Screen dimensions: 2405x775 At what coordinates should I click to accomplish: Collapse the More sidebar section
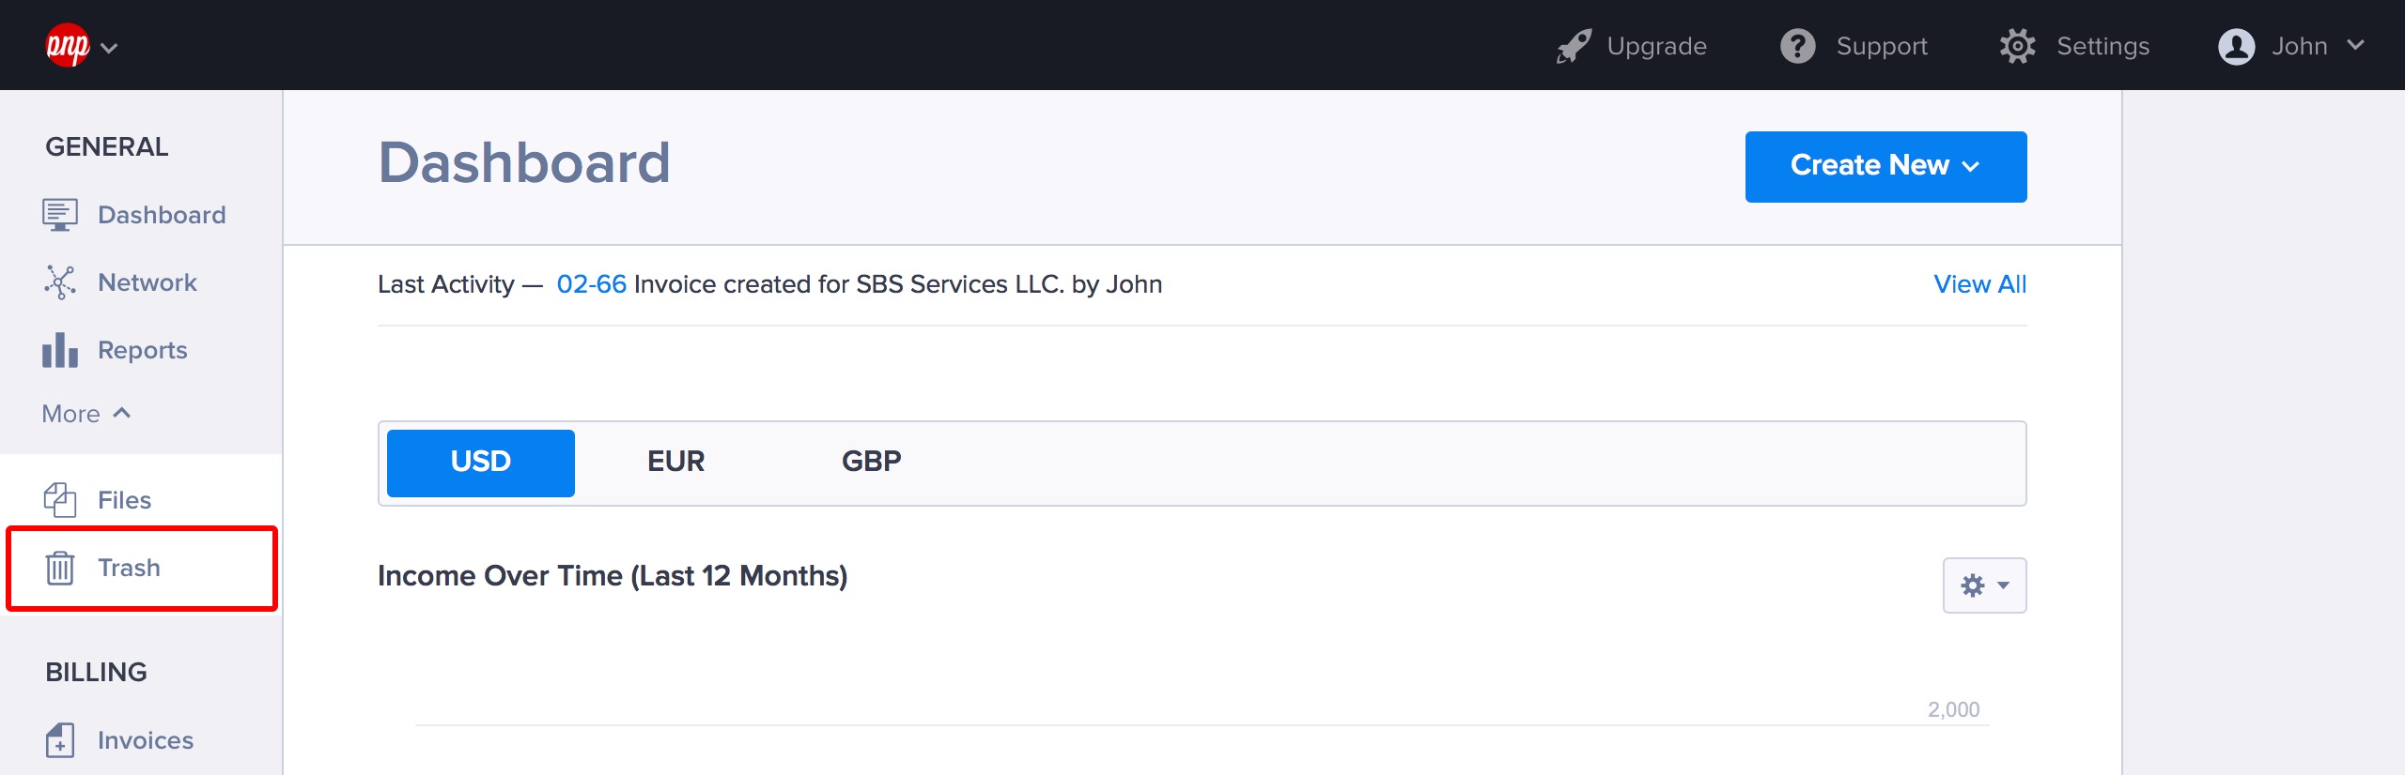(85, 414)
